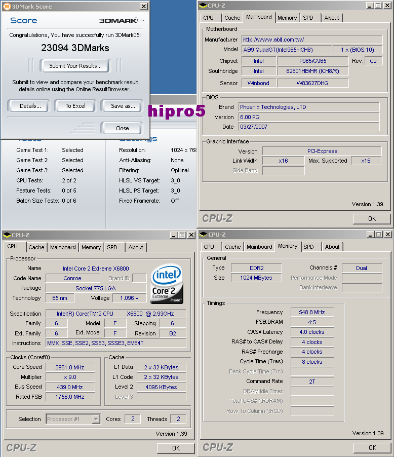Image resolution: width=394 pixels, height=457 pixels.
Task: Close the CPU-Z Mainboard window
Action: (387, 6)
